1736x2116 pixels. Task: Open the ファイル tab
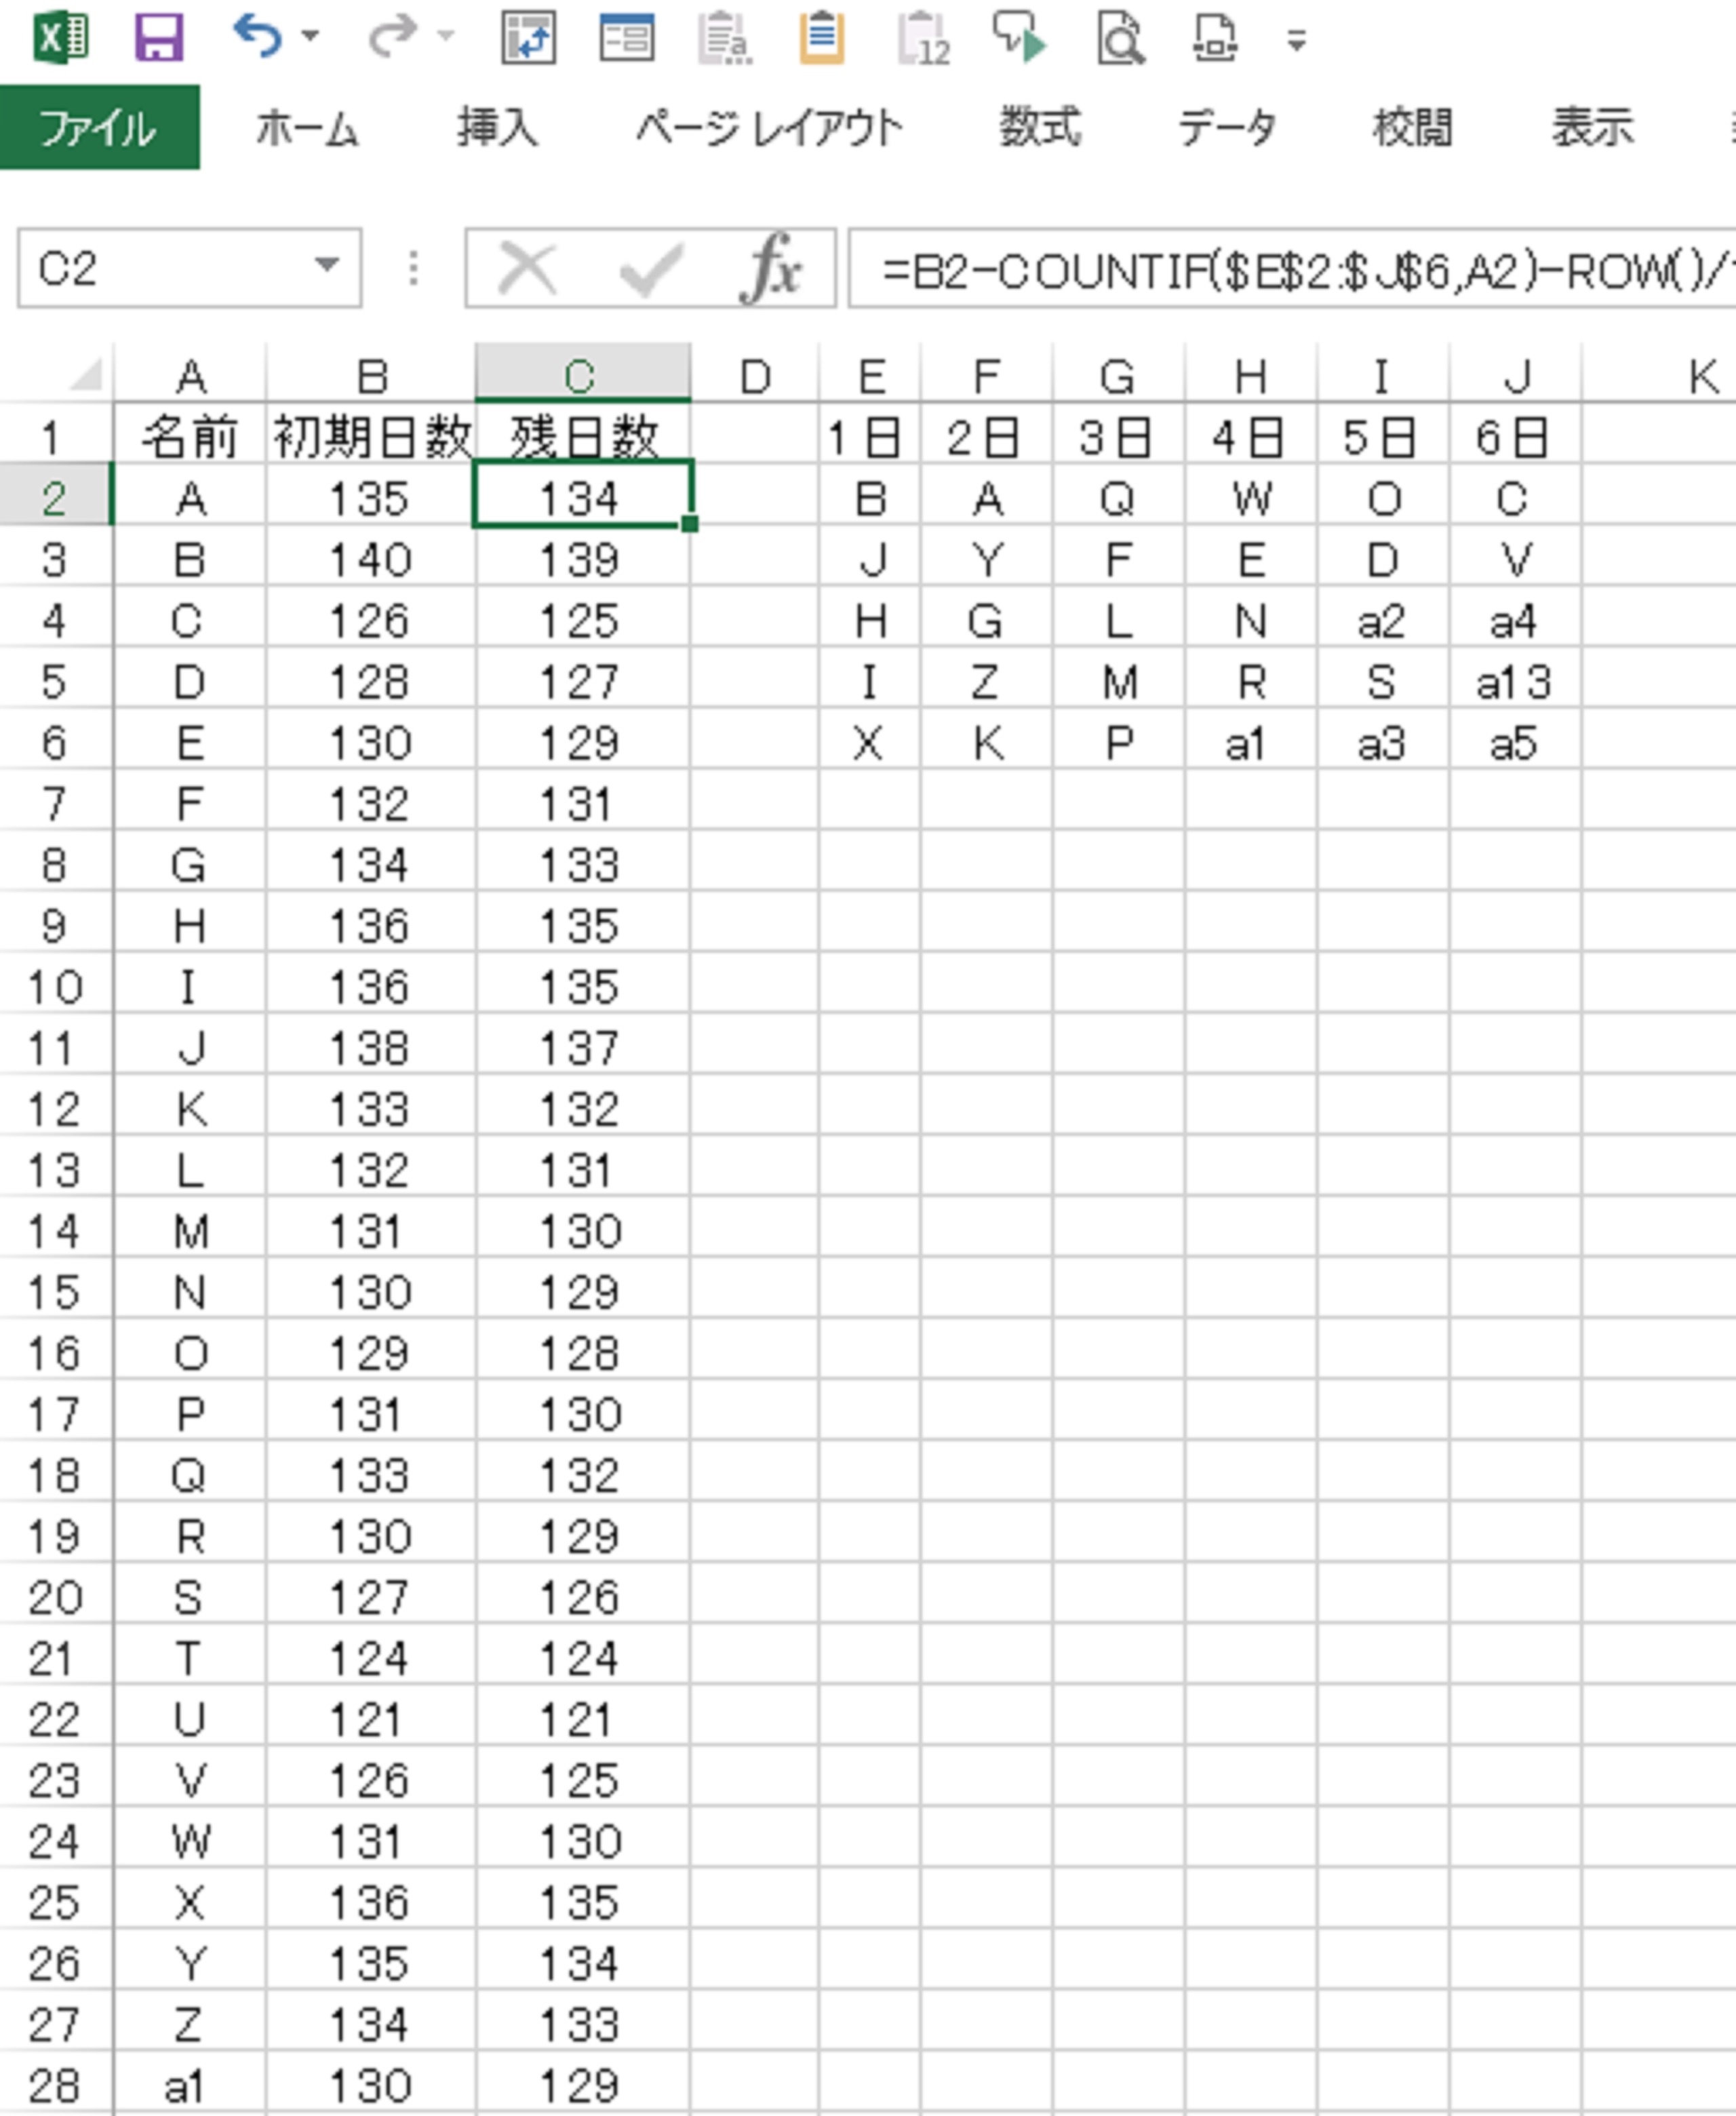98,128
